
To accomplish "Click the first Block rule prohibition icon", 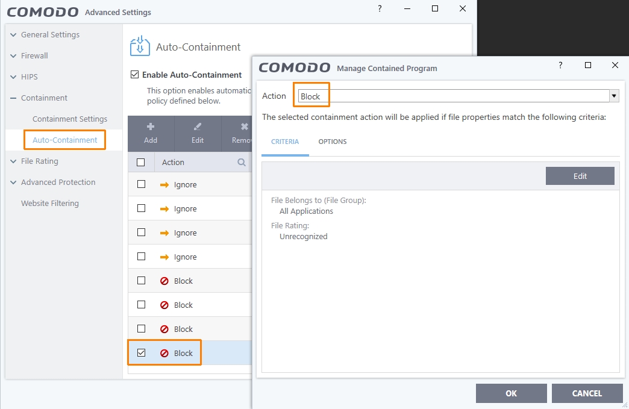I will pos(164,281).
